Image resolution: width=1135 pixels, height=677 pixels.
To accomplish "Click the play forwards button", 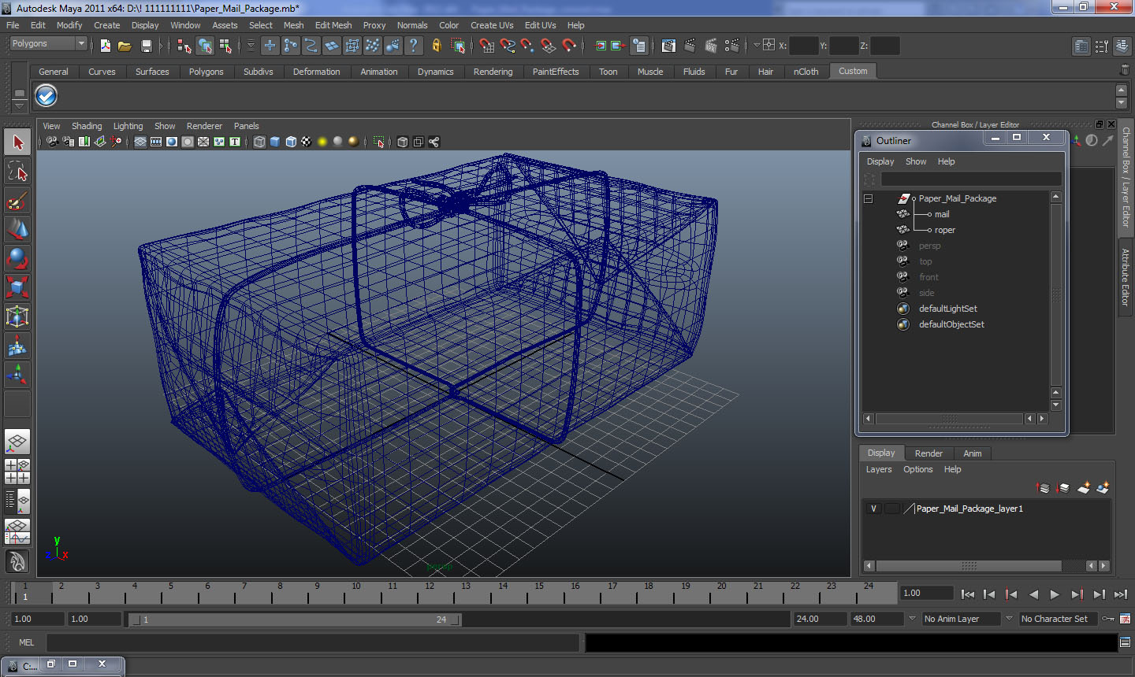I will pyautogui.click(x=1055, y=594).
